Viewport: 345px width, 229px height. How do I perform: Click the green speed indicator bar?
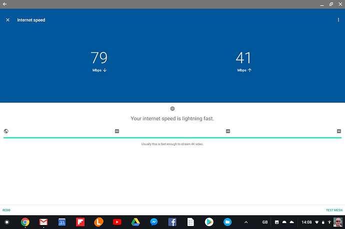172,138
